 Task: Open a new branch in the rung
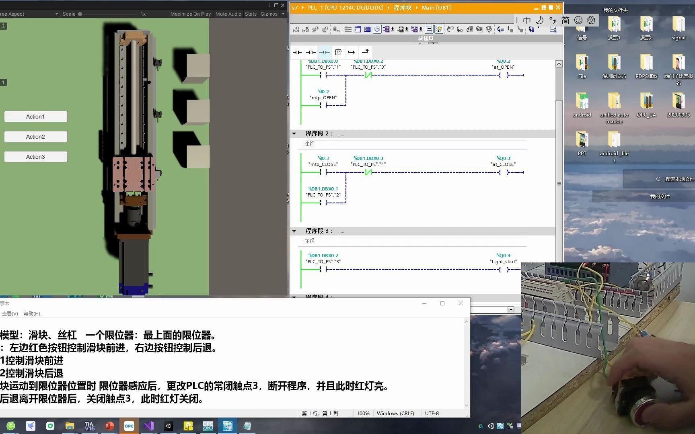[352, 52]
